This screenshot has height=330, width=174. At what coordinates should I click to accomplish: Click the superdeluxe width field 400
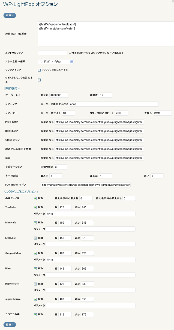point(65,299)
